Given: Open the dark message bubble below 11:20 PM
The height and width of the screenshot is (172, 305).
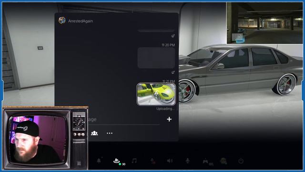Looking at the screenshot, I should click(156, 58).
